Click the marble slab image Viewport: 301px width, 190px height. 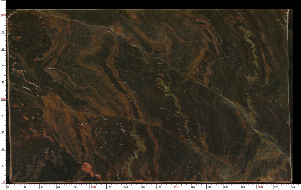coord(149,96)
